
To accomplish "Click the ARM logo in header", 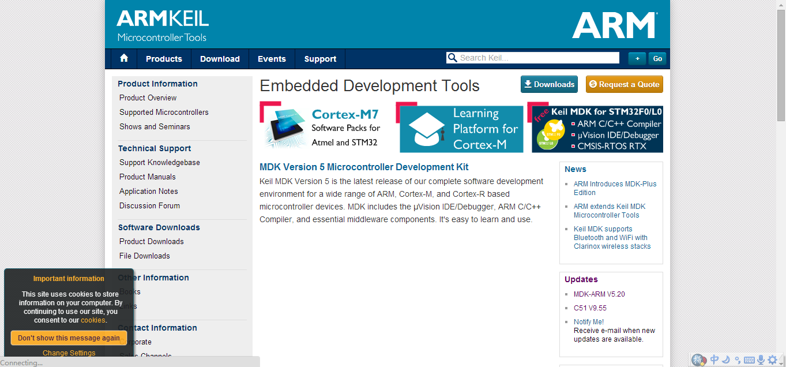I will 615,25.
